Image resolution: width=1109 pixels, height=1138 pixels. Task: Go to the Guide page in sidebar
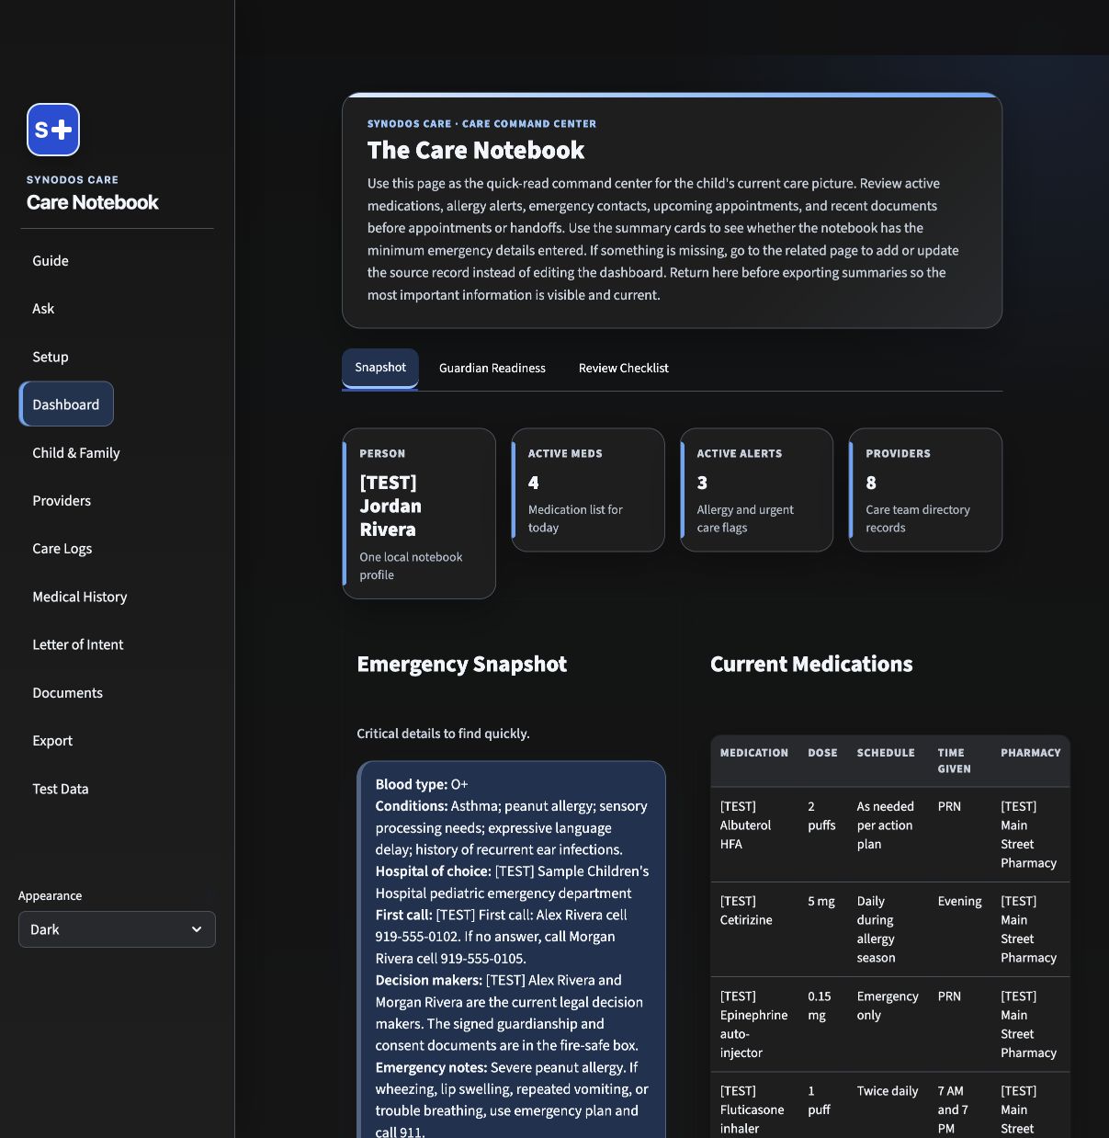(51, 261)
